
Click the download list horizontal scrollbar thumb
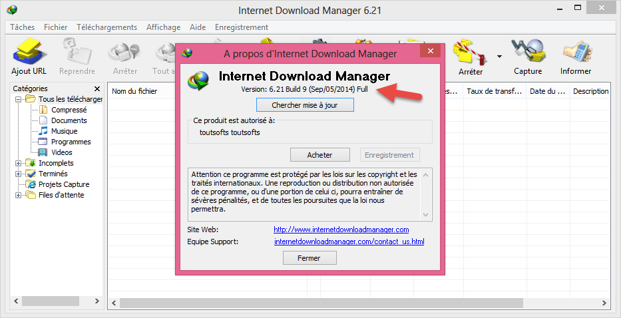321,303
